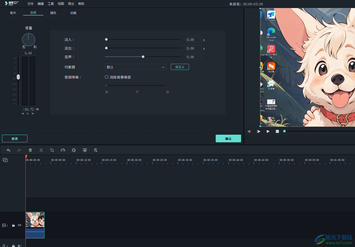Click the 确认 button

[x=228, y=138]
